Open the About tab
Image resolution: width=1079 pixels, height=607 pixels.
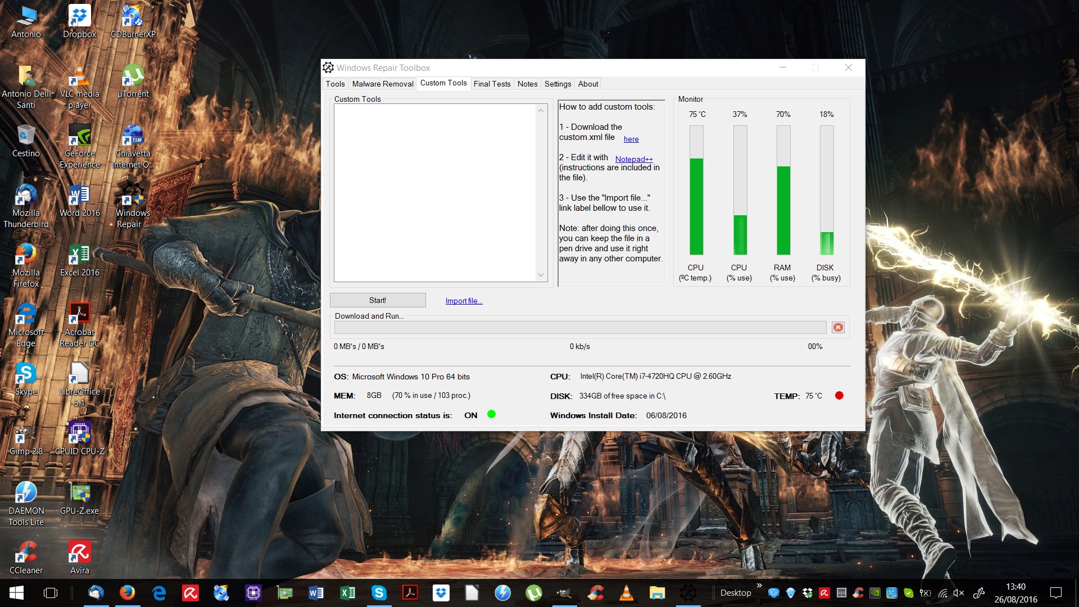(588, 84)
